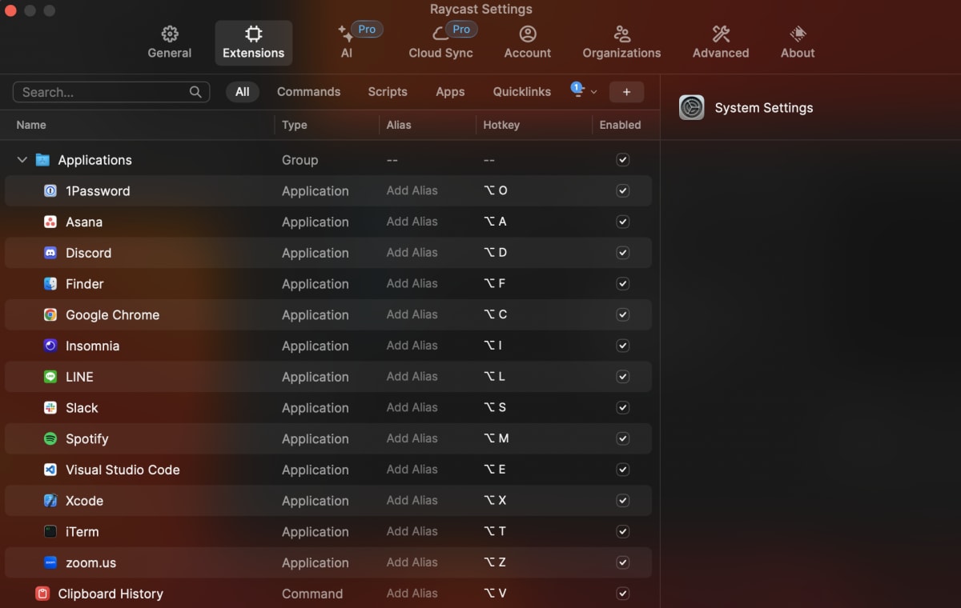Filter by Quicklinks

[522, 92]
